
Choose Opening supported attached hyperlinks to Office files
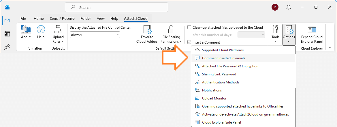pyautogui.click(x=243, y=106)
